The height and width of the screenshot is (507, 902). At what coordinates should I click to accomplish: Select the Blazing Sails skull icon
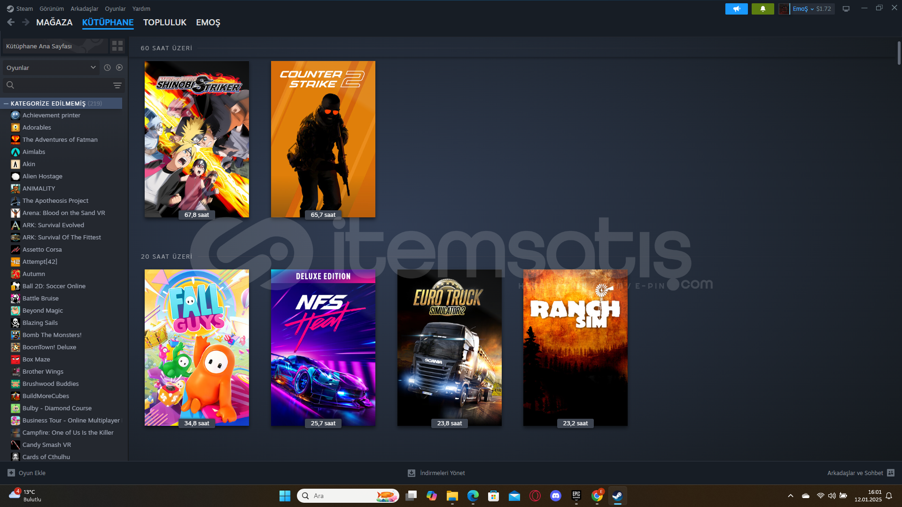pos(16,323)
